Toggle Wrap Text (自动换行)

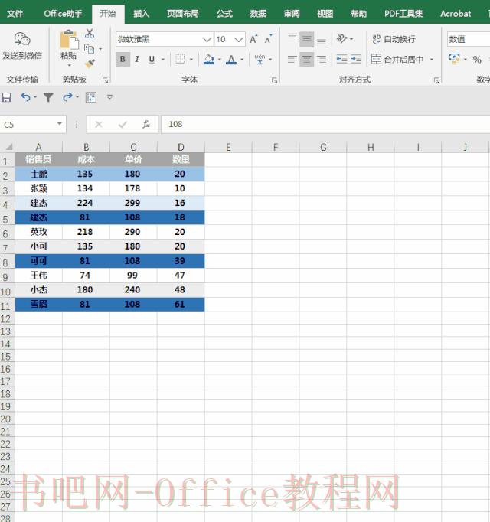point(394,39)
